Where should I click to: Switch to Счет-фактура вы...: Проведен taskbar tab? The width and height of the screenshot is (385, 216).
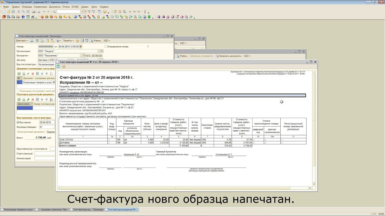coord(87,210)
